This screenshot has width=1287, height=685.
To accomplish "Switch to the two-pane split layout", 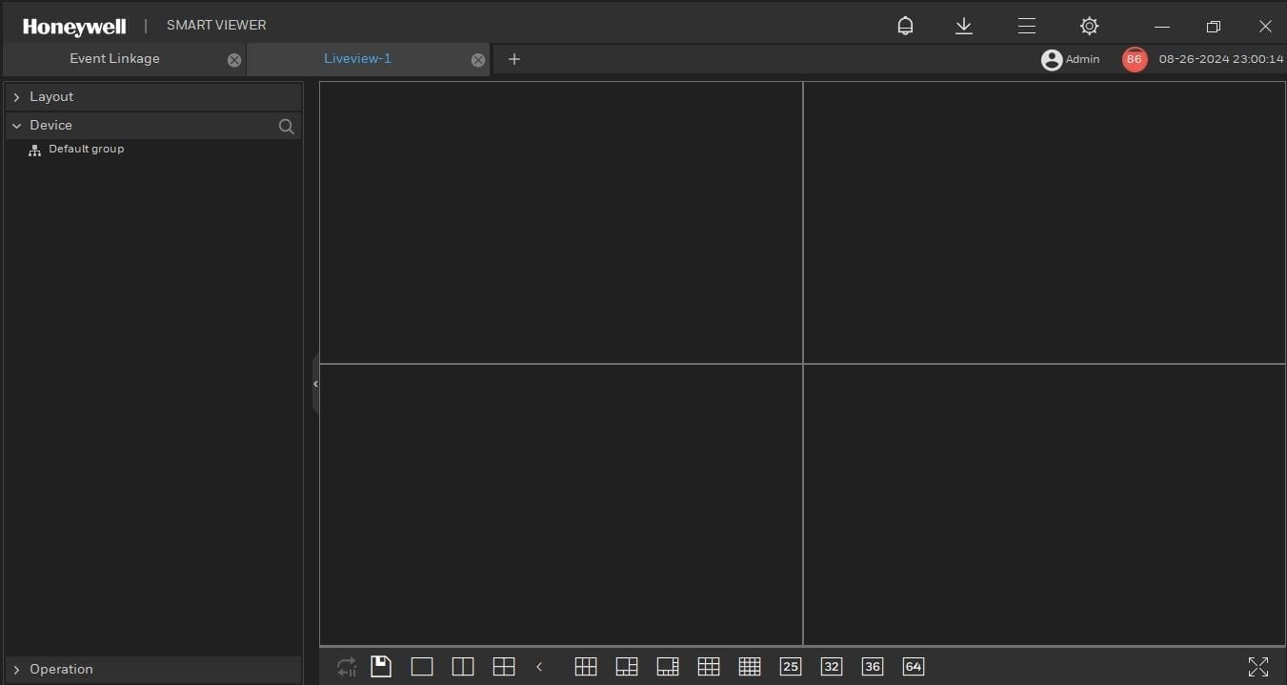I will click(x=463, y=666).
